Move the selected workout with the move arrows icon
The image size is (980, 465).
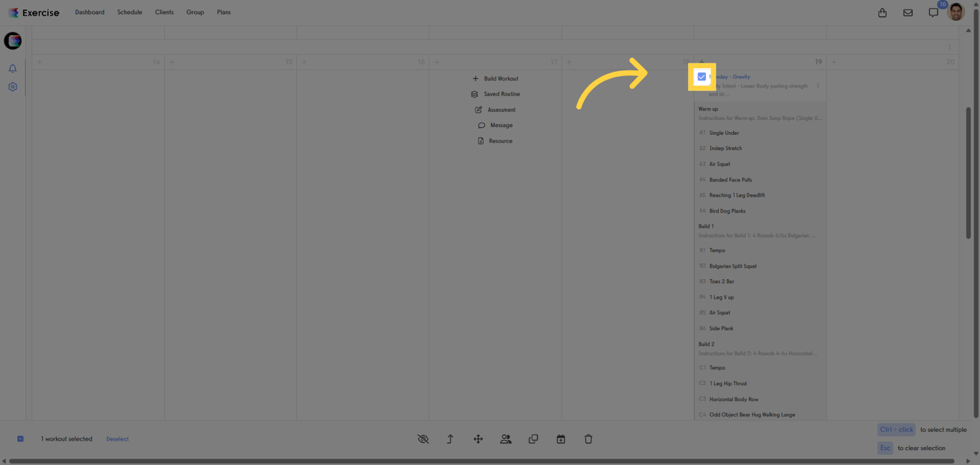pos(478,438)
